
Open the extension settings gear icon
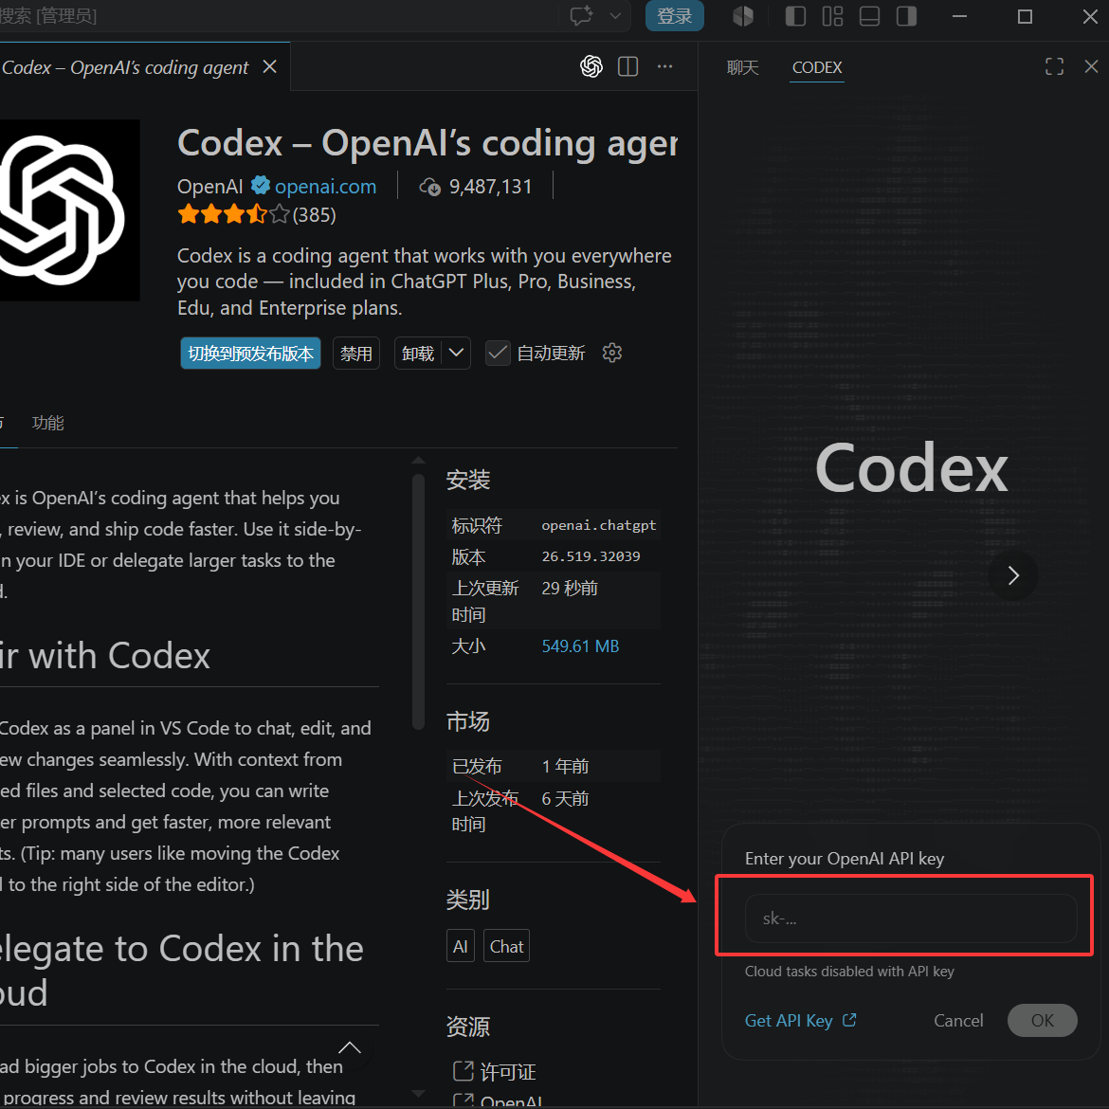[611, 353]
